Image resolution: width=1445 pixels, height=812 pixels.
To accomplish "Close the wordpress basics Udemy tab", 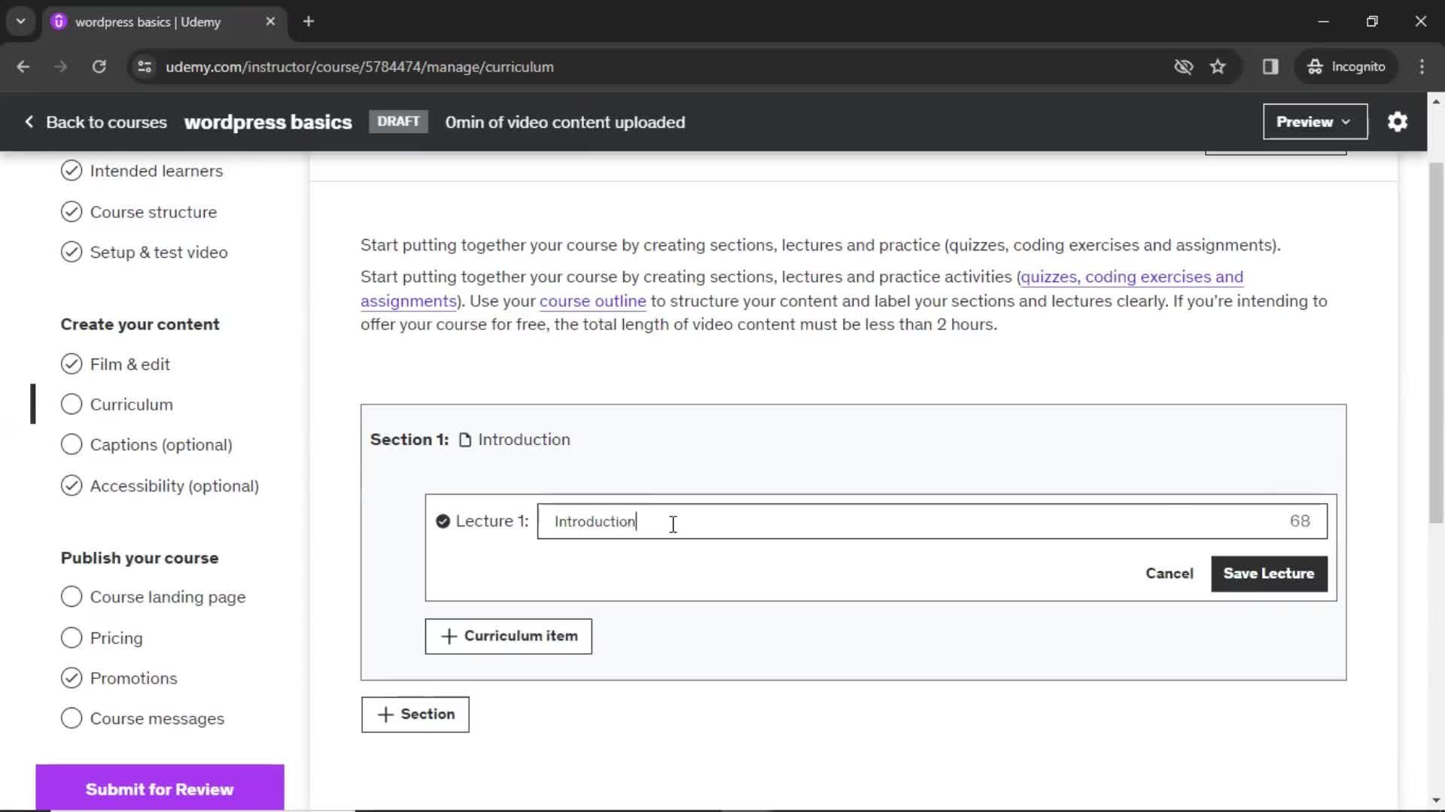I will [270, 22].
